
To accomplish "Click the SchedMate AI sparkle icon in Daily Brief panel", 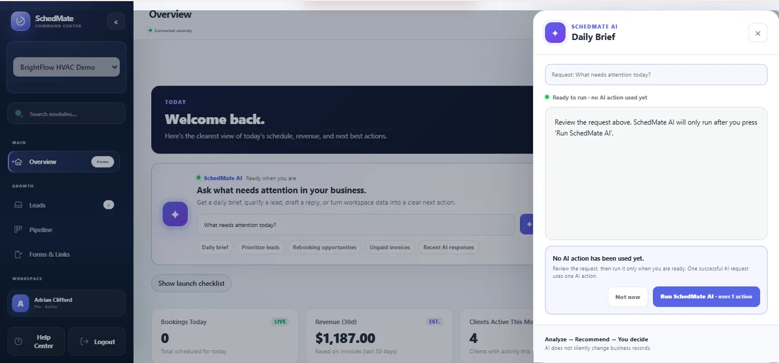I will click(555, 33).
